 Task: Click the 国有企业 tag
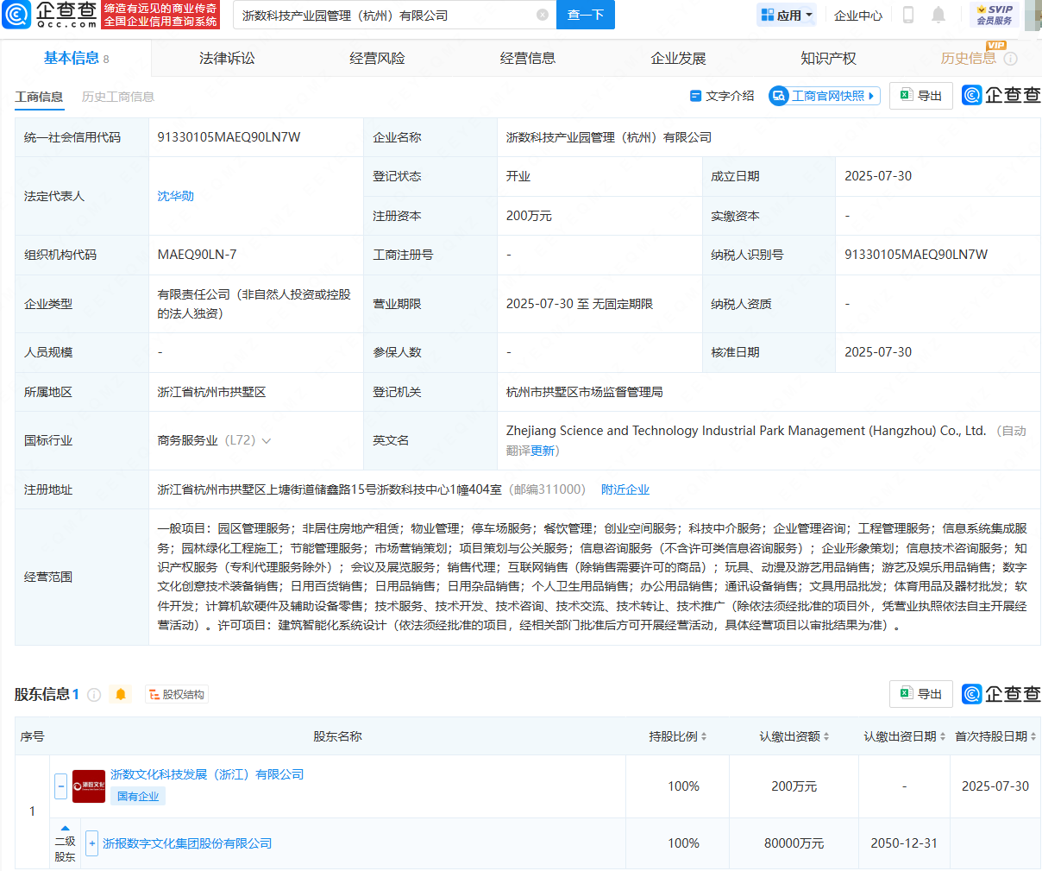coord(138,796)
